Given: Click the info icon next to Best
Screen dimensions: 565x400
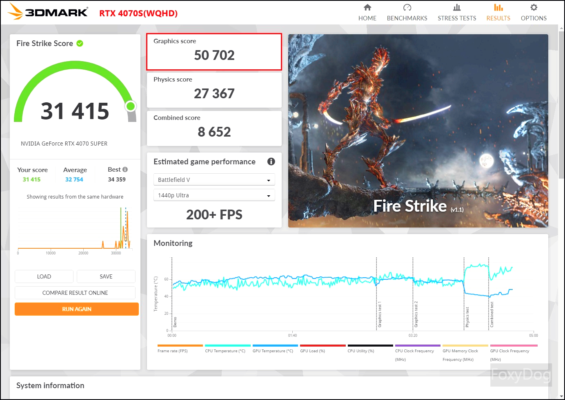Looking at the screenshot, I should [125, 169].
